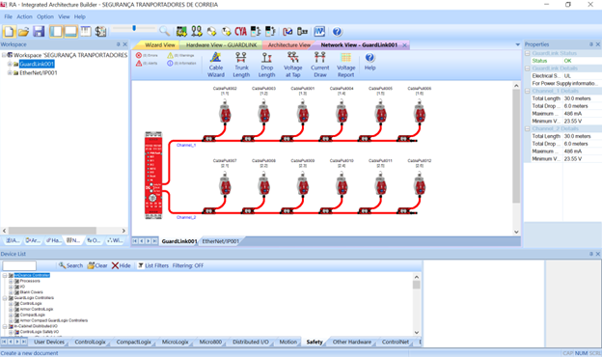Collapse GuardLink Status section in Properties
The width and height of the screenshot is (602, 357).
528,53
